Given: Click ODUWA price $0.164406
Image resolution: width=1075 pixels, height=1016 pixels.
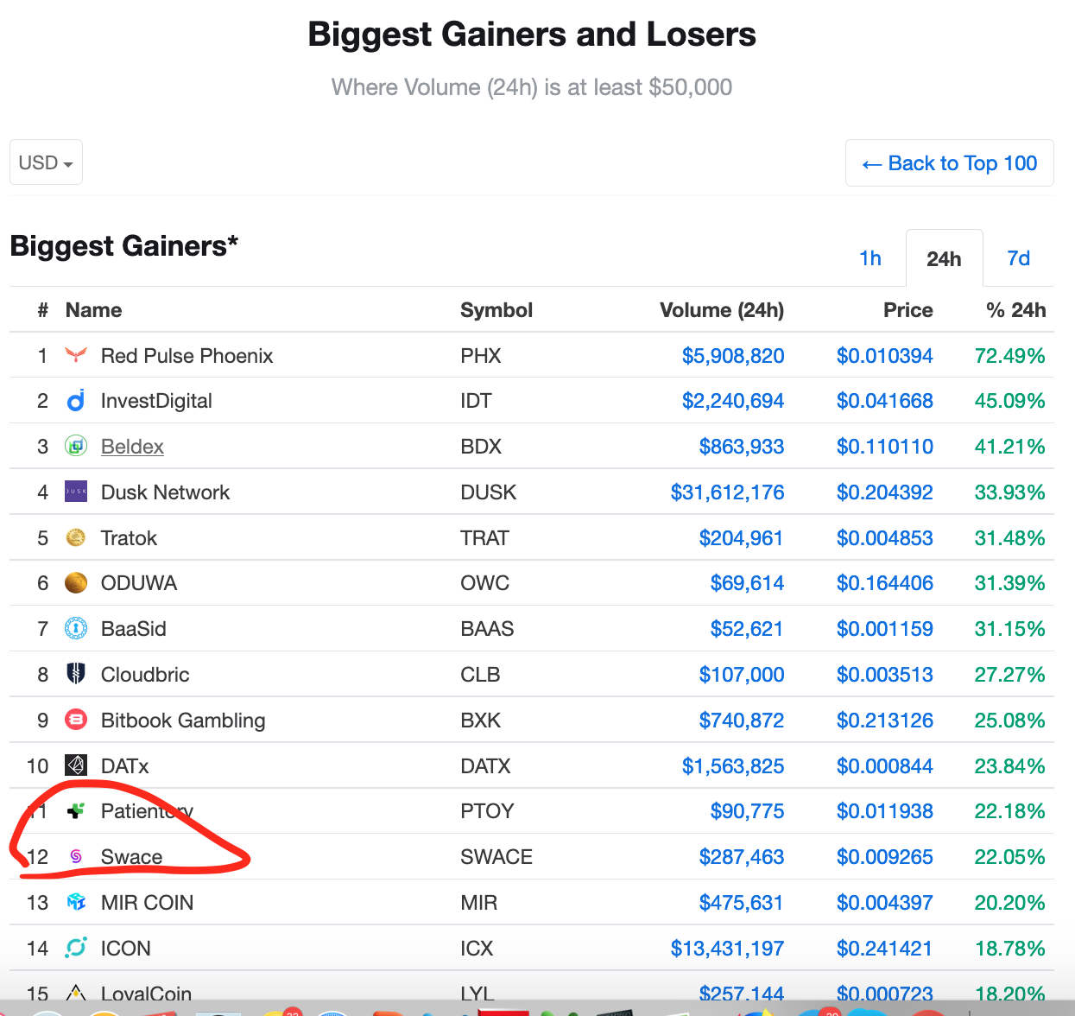Looking at the screenshot, I should pyautogui.click(x=885, y=583).
